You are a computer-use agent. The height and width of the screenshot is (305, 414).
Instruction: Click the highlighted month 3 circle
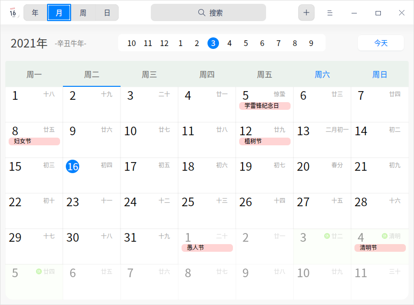(x=213, y=43)
